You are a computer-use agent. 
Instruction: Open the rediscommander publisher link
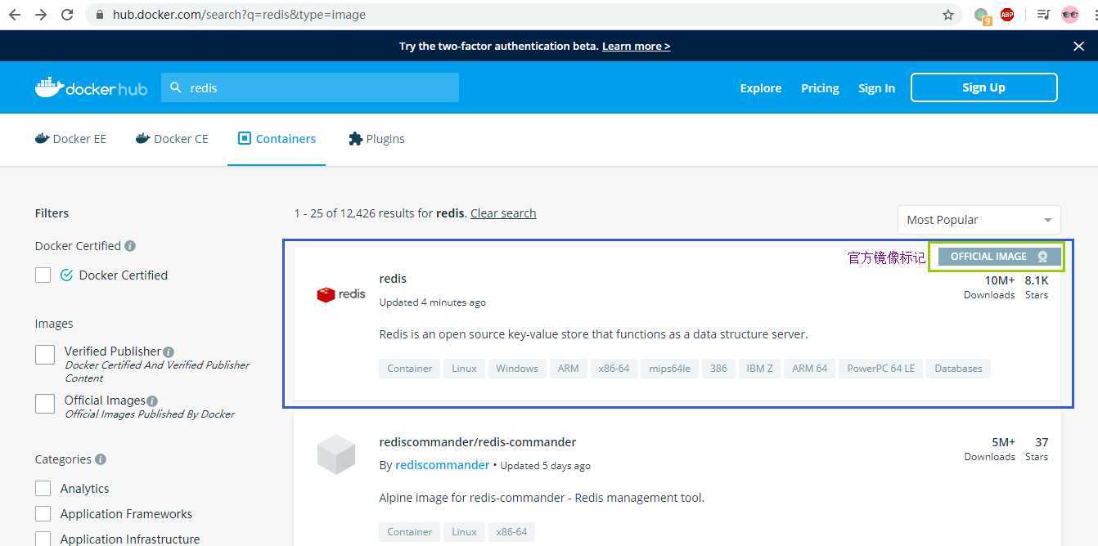point(442,465)
